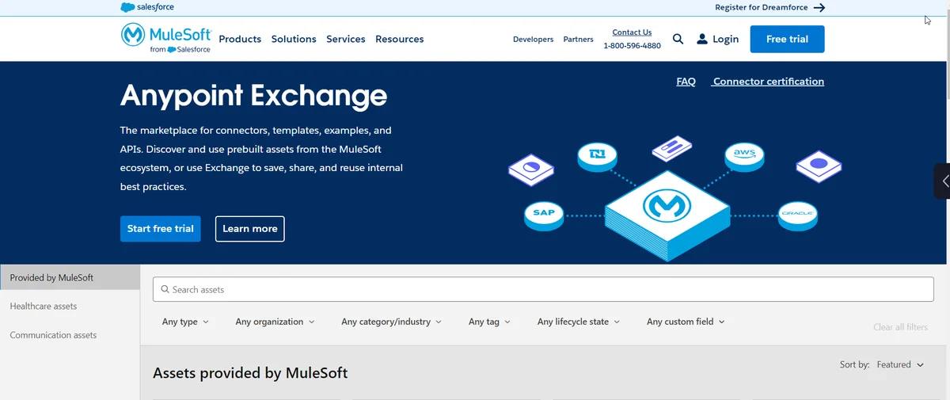The image size is (950, 400).
Task: Open the Developers link
Action: pyautogui.click(x=533, y=39)
